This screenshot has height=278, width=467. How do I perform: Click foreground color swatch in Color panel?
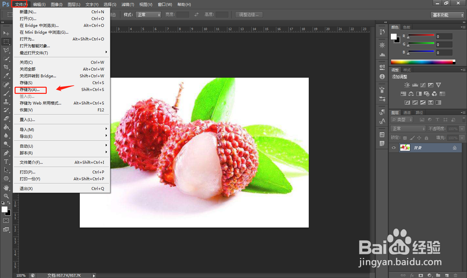point(394,37)
